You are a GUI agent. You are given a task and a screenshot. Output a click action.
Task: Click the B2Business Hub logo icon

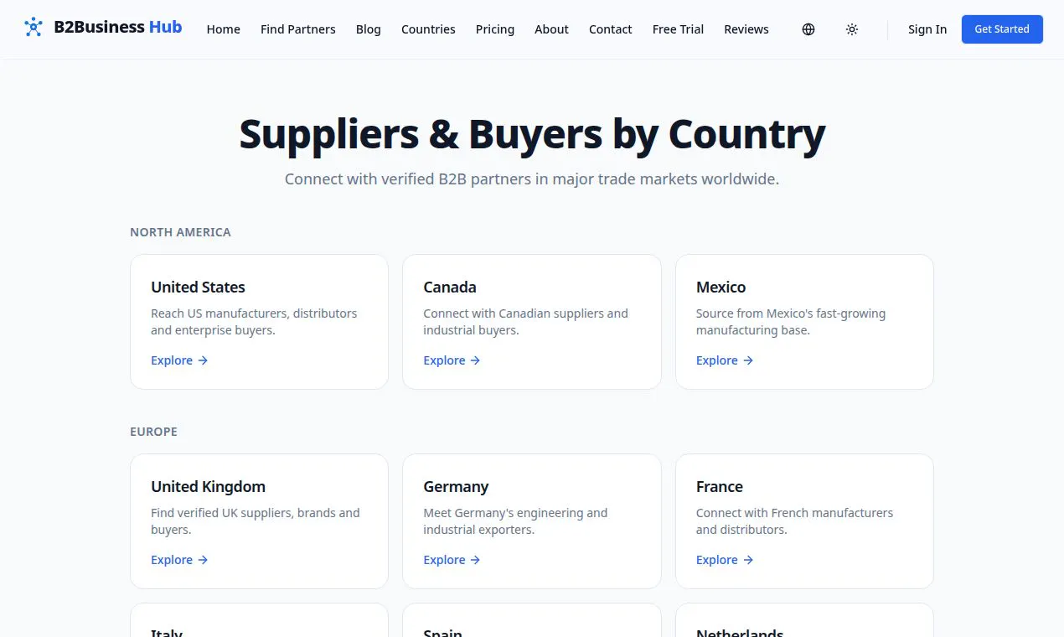pyautogui.click(x=34, y=28)
